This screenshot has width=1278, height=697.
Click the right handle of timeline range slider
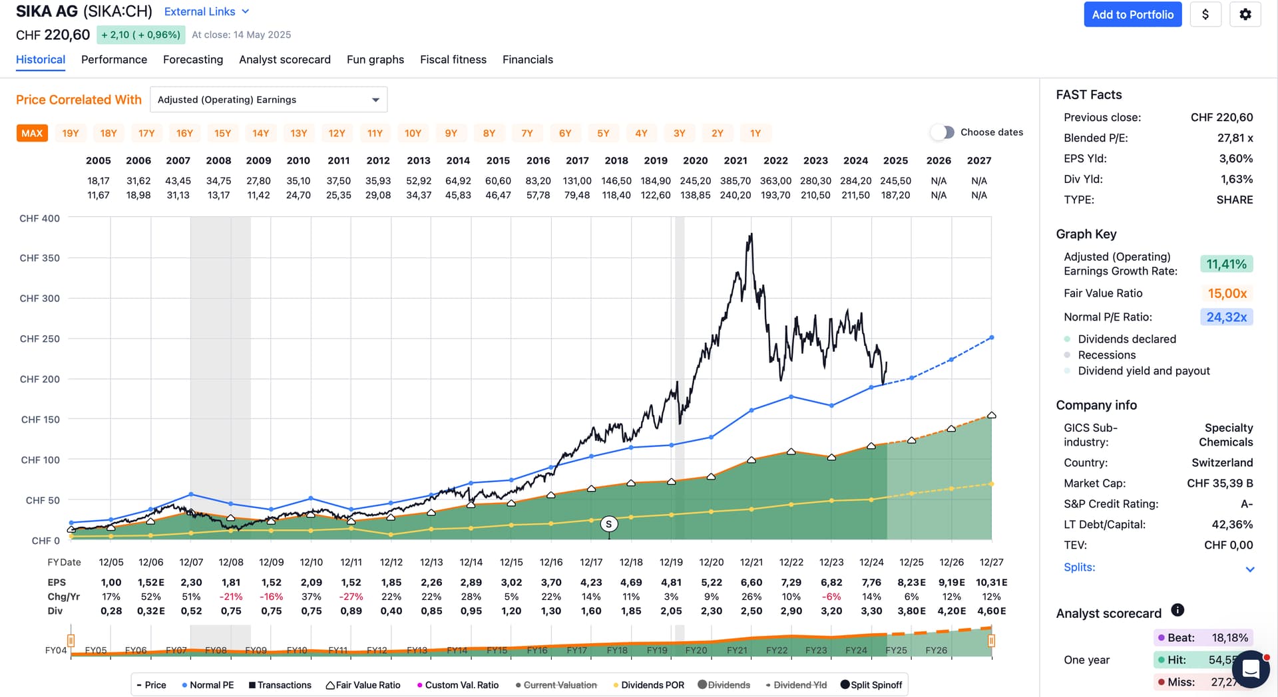(x=991, y=640)
